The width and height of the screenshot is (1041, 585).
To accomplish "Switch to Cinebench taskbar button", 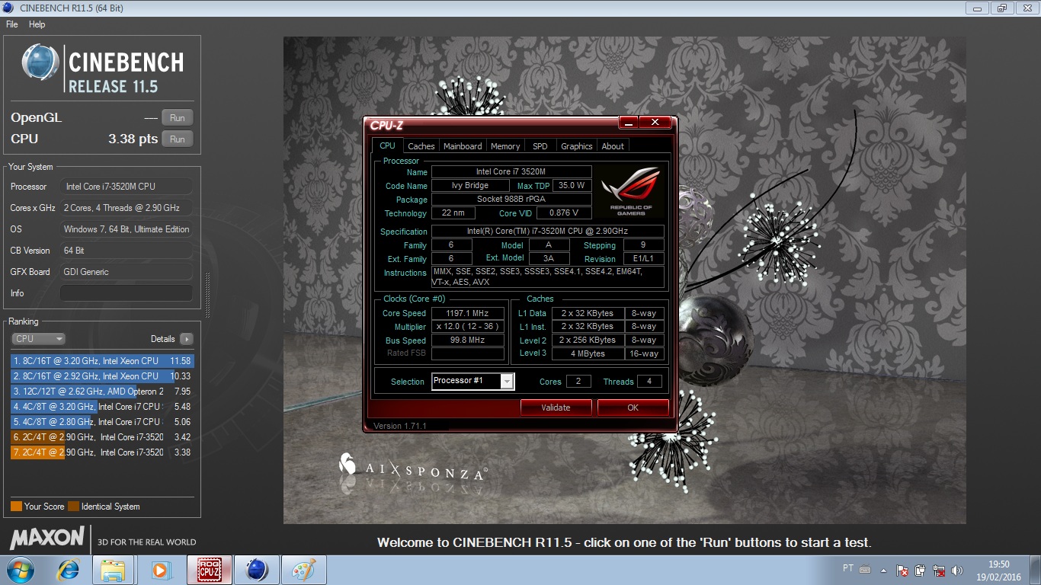I will [x=256, y=570].
